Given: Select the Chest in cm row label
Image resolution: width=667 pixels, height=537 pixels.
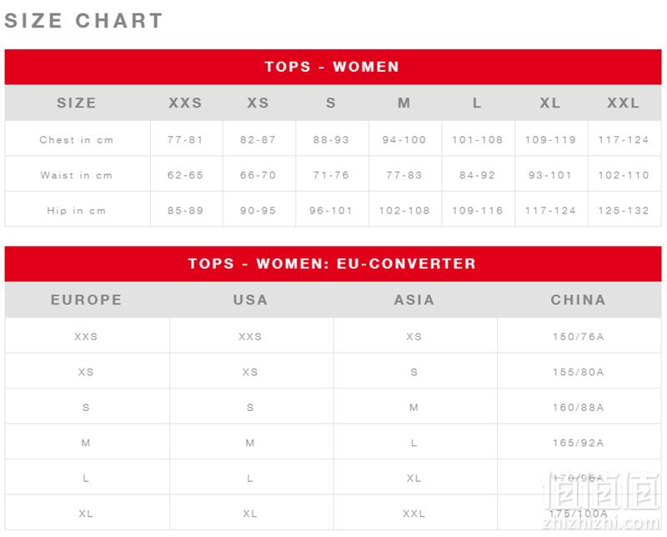Looking at the screenshot, I should click(77, 140).
